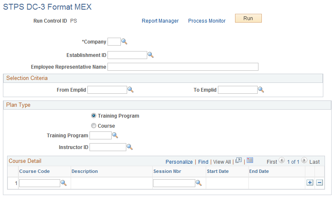Select the Course radio button
This screenshot has height=198, width=335.
[x=94, y=126]
